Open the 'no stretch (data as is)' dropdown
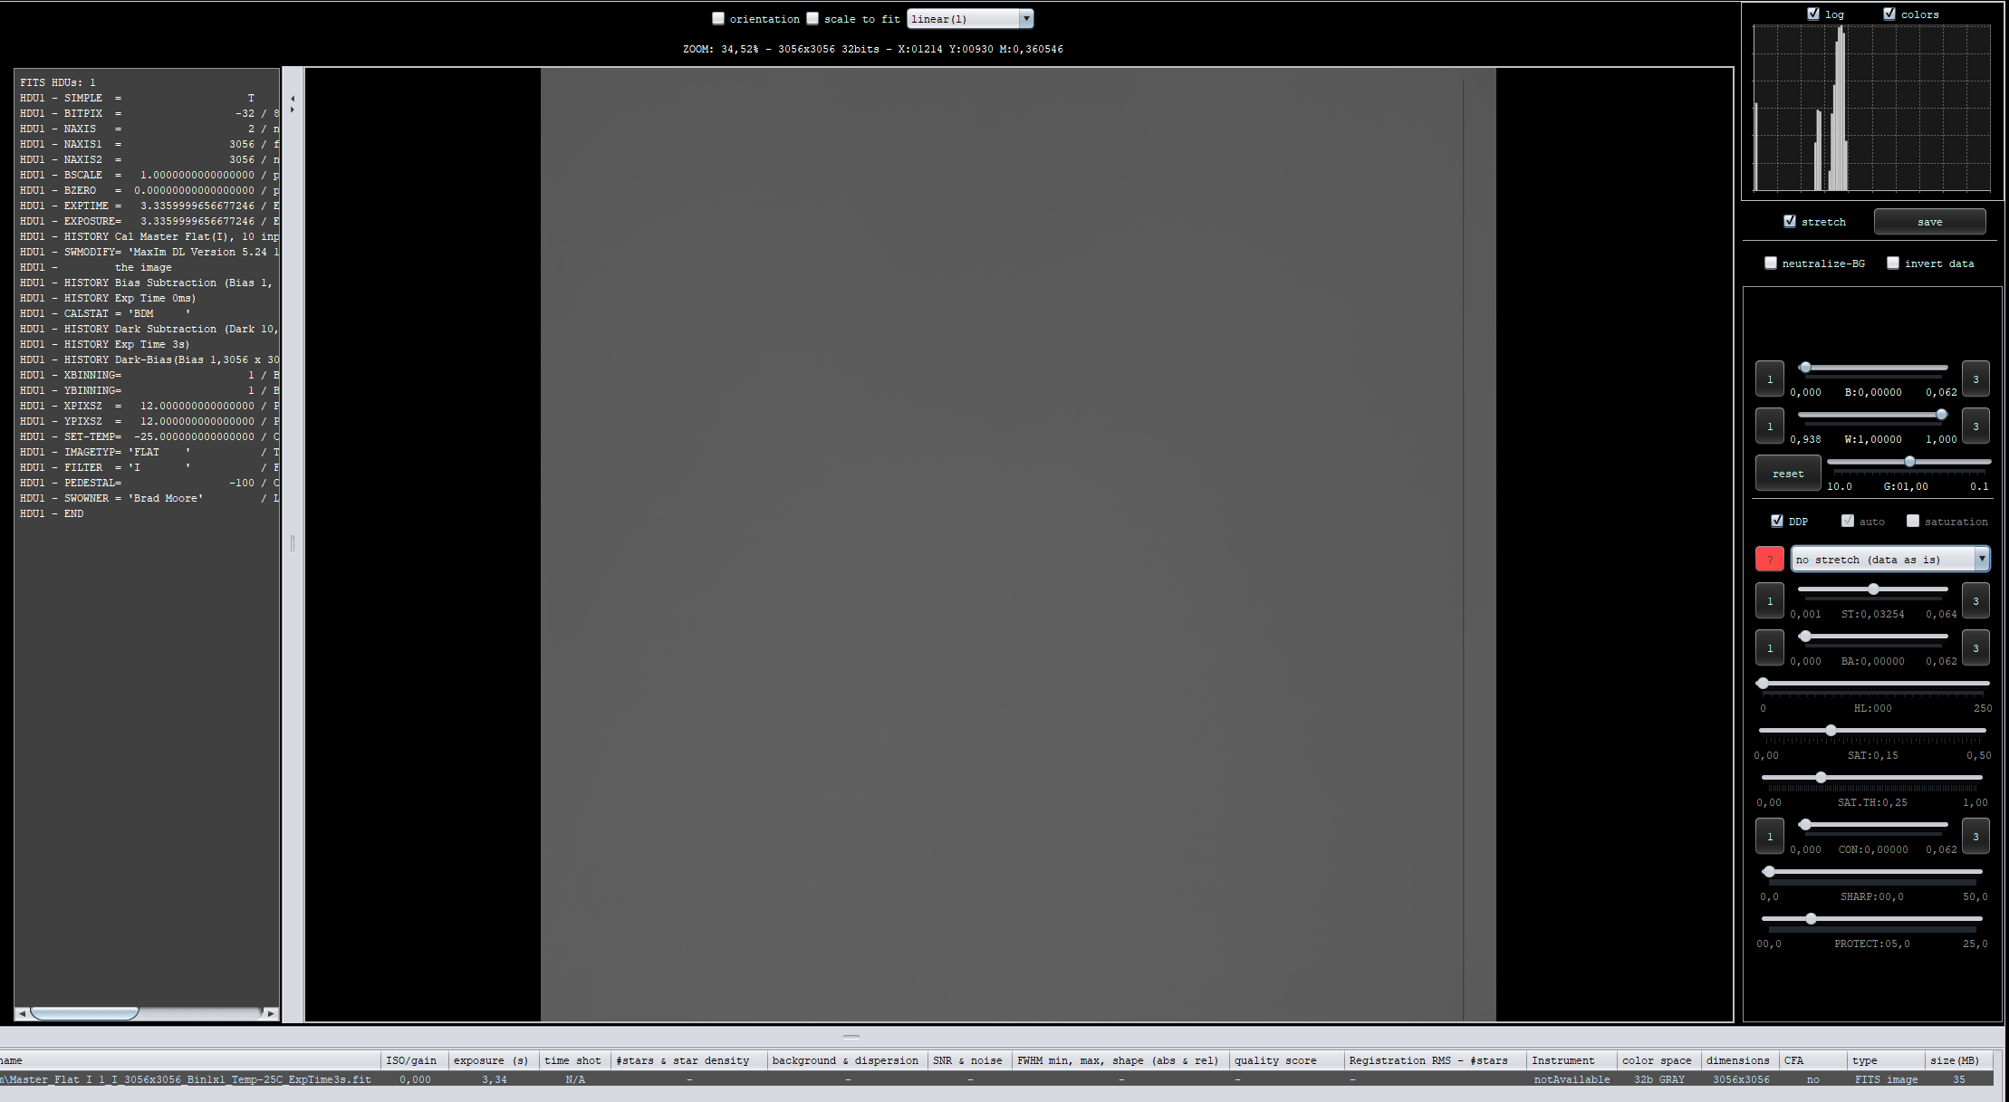This screenshot has width=2009, height=1102. 1889,559
